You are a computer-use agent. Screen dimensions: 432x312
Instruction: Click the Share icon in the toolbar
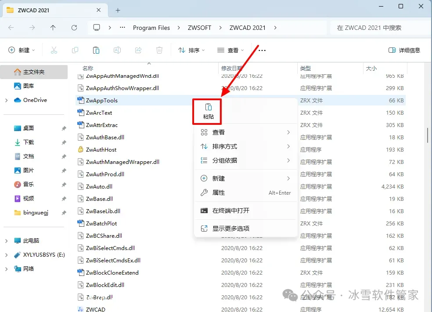coord(138,50)
